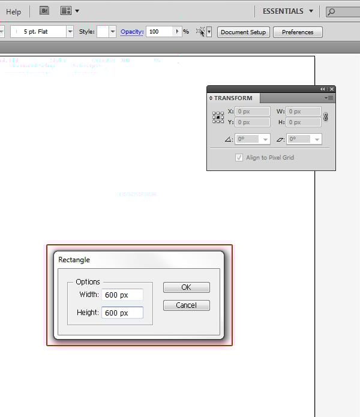This screenshot has width=360, height=417.
Task: Open the Opacity slider arrow
Action: click(x=177, y=32)
